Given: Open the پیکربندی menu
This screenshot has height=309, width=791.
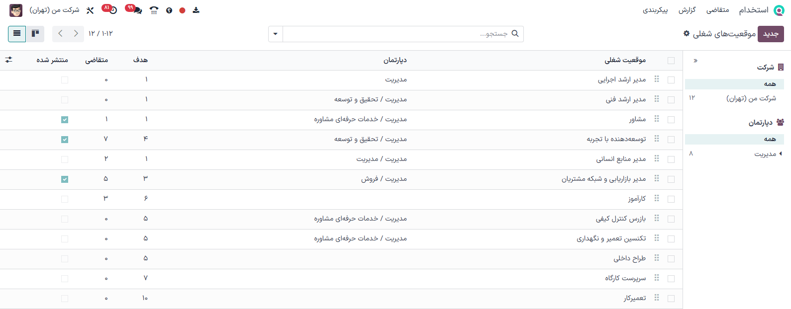Looking at the screenshot, I should (655, 10).
